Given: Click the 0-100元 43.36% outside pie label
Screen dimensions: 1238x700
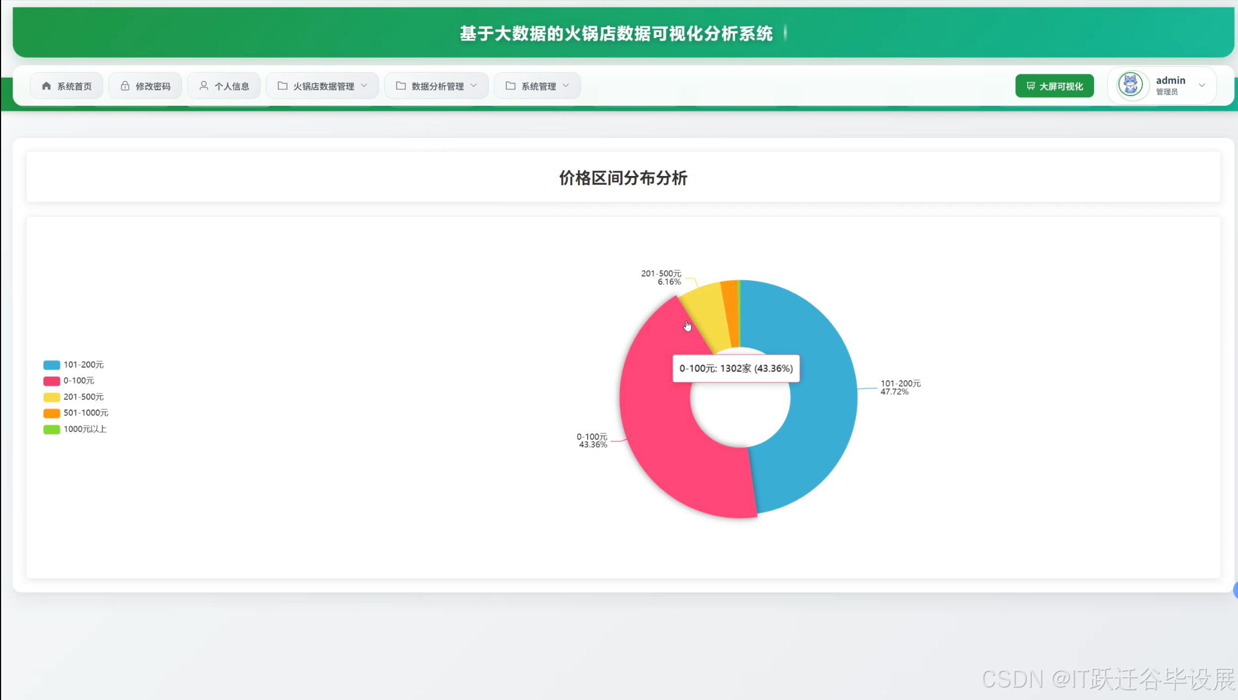Looking at the screenshot, I should (592, 440).
